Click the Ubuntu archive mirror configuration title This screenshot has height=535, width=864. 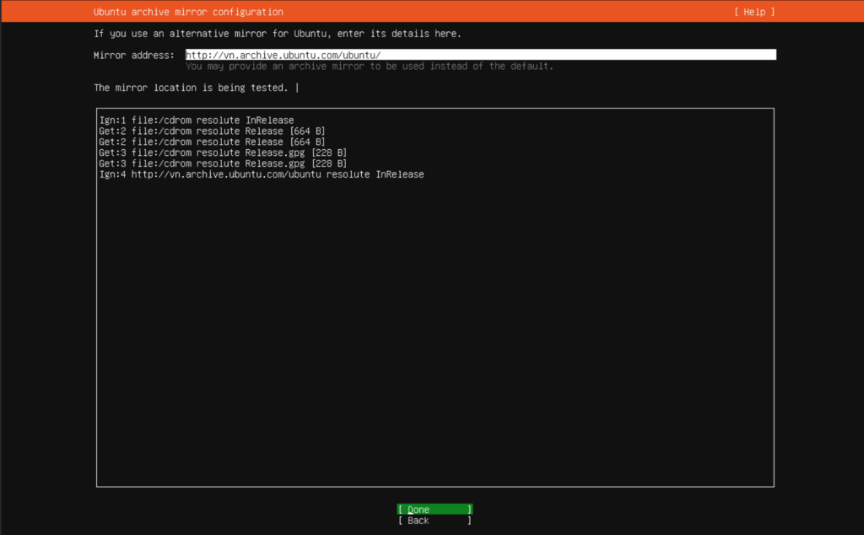coord(188,12)
